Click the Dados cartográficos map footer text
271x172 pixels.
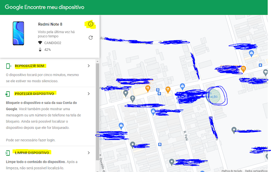(x=256, y=171)
